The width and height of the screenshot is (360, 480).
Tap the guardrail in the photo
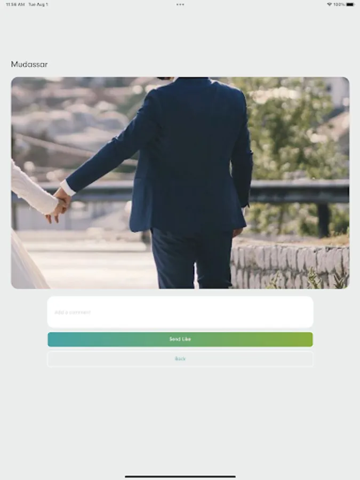click(x=299, y=190)
